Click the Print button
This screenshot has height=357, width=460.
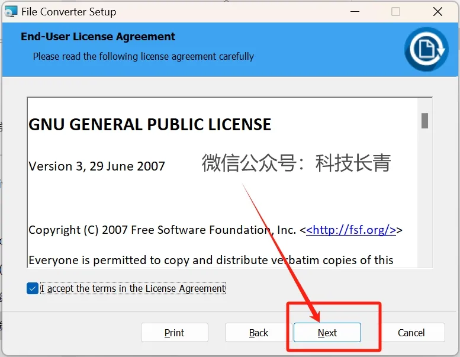point(175,333)
